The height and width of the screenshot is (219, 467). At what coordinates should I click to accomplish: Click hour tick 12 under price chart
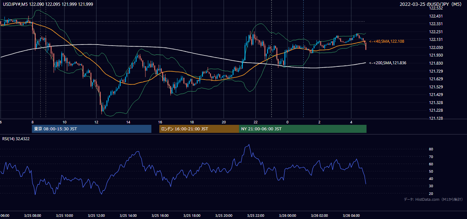(x=96, y=122)
